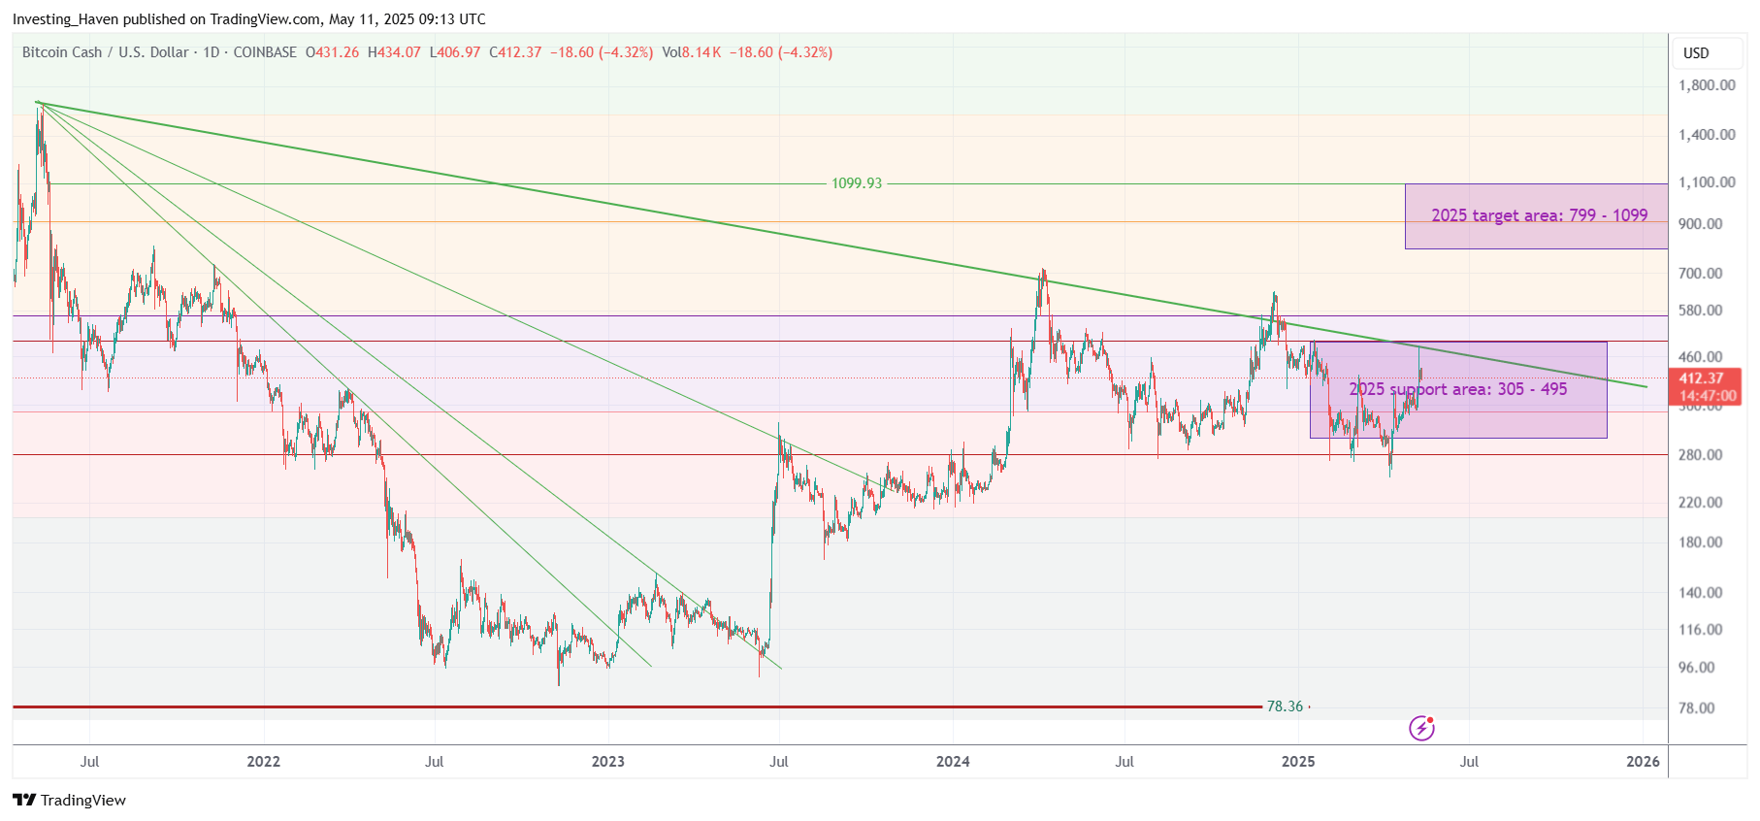Click the 1,400.00 price scale label
Screen dimensions: 1760x821
(x=1707, y=135)
